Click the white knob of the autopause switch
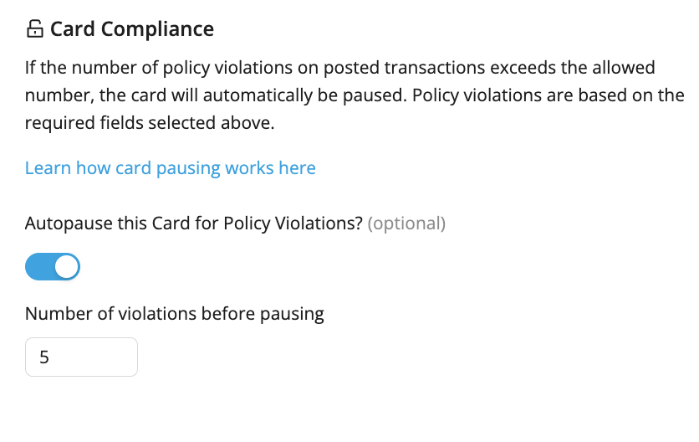This screenshot has height=442, width=699. [66, 267]
